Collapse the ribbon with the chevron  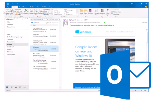[x=147, y=17]
